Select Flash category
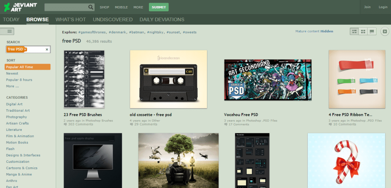 (x=10, y=149)
